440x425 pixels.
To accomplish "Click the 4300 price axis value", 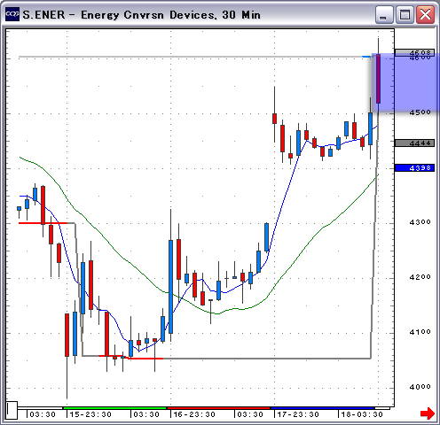I will click(420, 222).
